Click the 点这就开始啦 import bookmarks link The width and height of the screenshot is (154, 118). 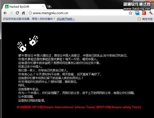coord(66,19)
